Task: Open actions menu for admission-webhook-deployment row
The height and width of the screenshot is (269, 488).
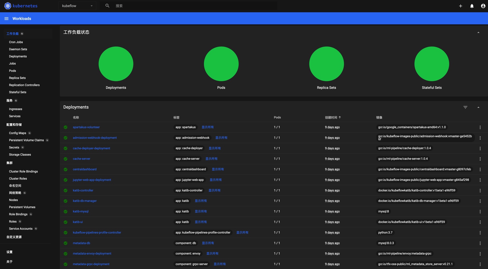Action: 480,138
